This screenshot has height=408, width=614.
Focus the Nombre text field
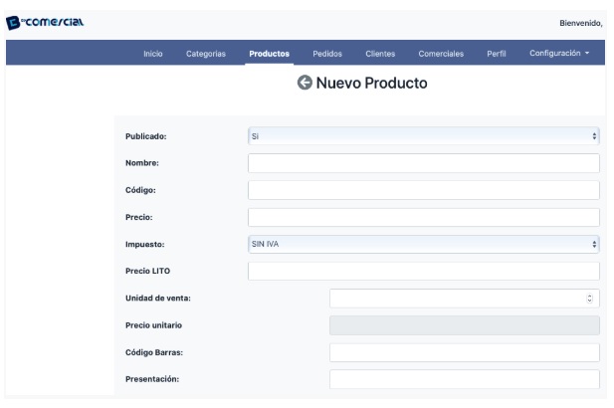424,163
